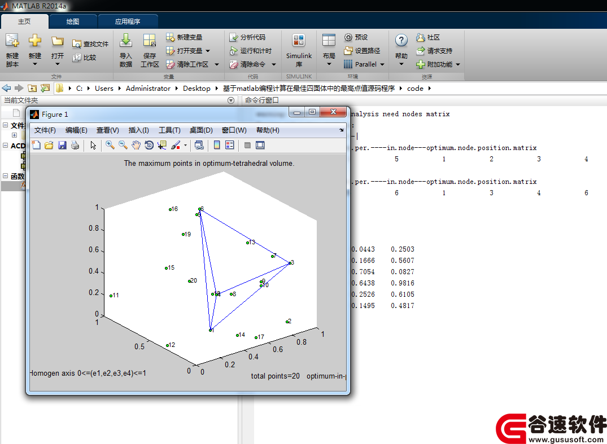Image resolution: width=607 pixels, height=444 pixels.
Task: Expand Add-Ons (附加功能) dropdown
Action: (x=458, y=64)
